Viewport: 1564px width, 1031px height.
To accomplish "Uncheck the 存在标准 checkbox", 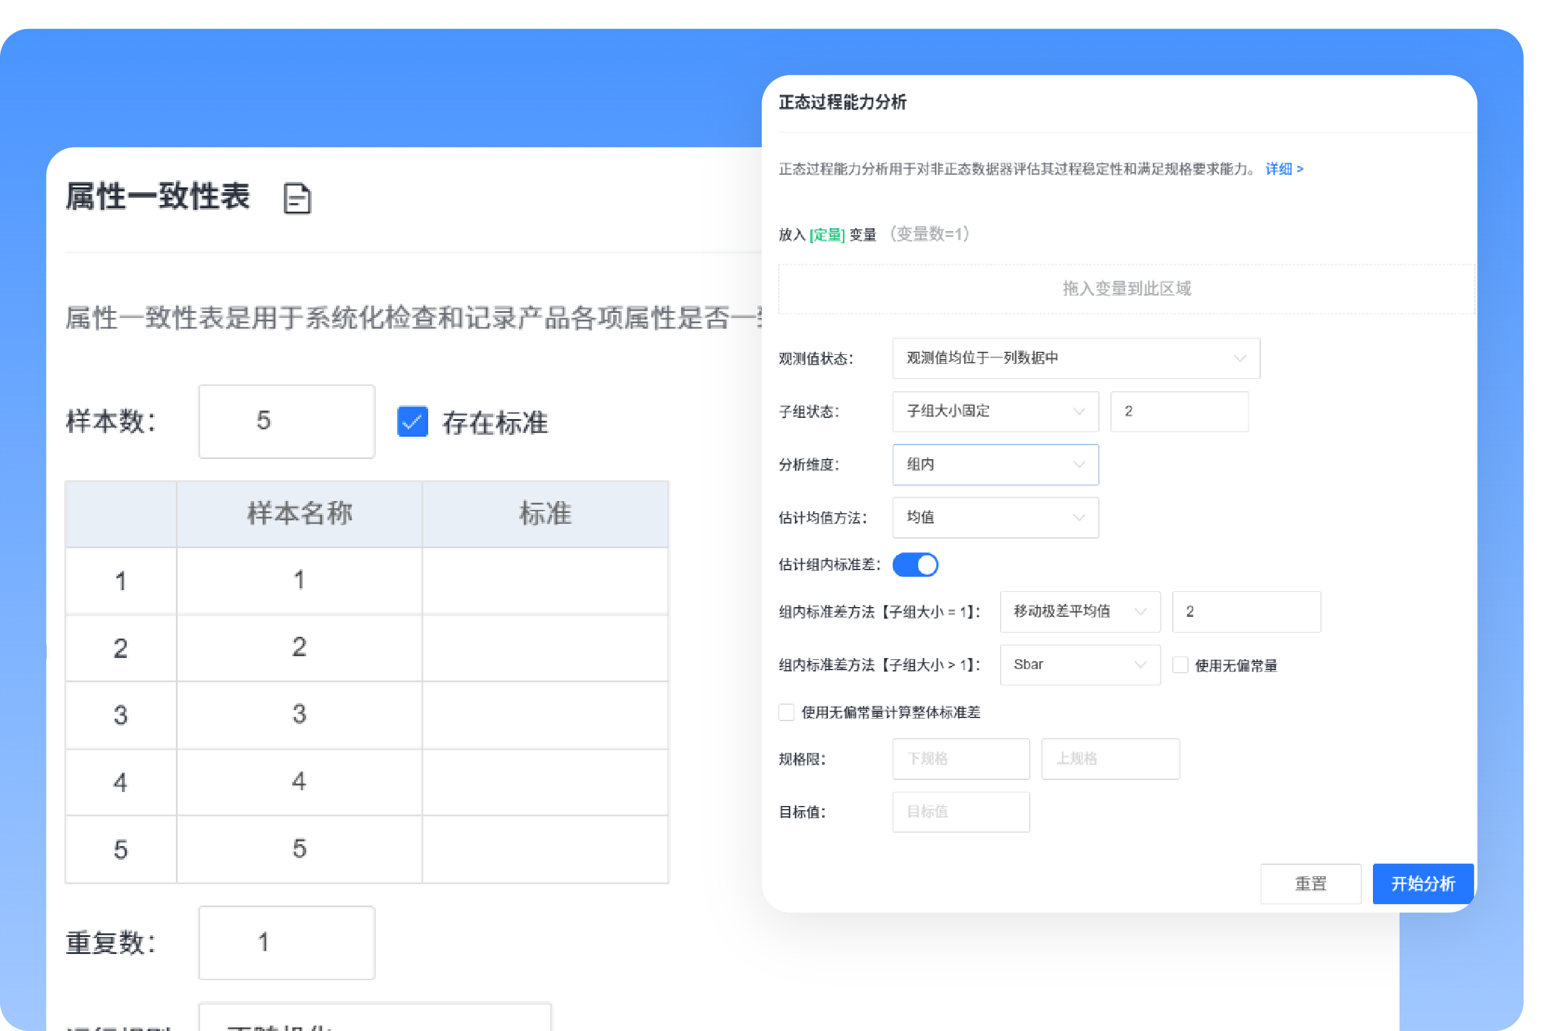I will tap(412, 421).
